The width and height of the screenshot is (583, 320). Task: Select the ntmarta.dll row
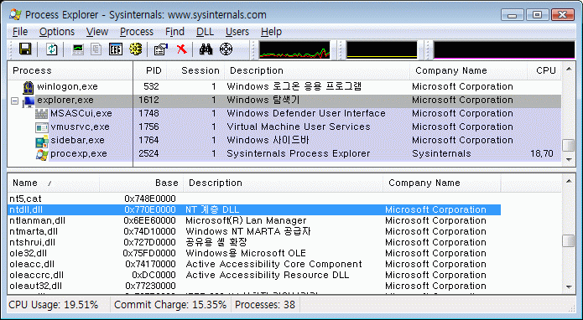pyautogui.click(x=254, y=232)
